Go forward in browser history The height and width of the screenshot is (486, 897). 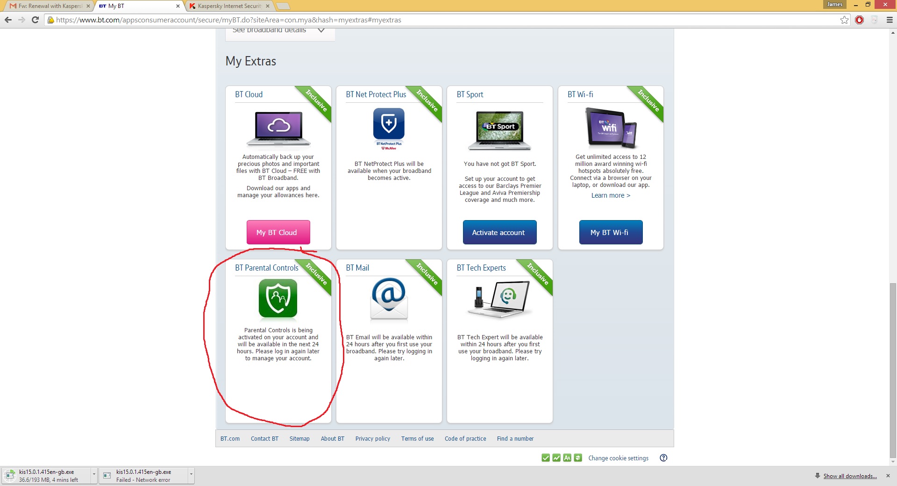tap(21, 20)
